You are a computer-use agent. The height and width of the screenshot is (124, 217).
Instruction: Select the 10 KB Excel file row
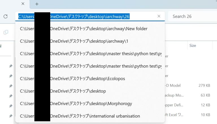[186, 115]
